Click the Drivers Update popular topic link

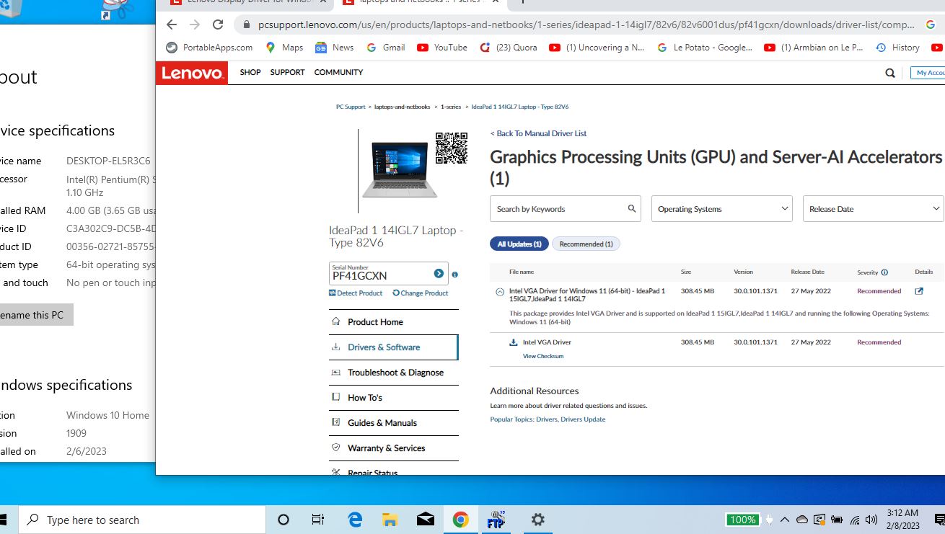point(583,419)
